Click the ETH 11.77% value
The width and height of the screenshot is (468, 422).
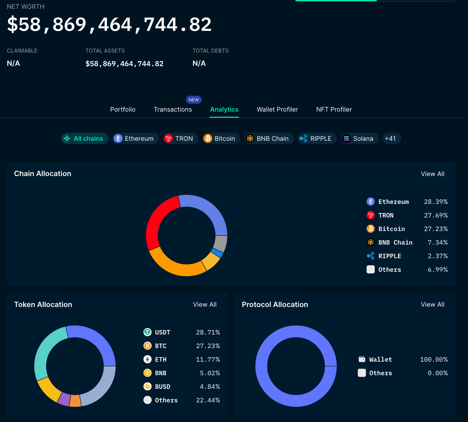pyautogui.click(x=208, y=359)
